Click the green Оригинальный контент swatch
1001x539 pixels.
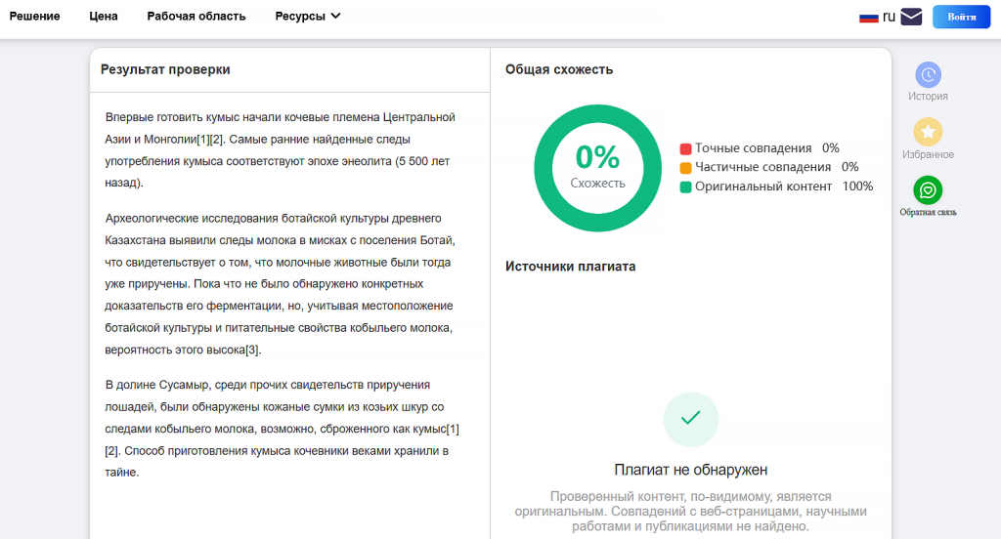pos(685,187)
